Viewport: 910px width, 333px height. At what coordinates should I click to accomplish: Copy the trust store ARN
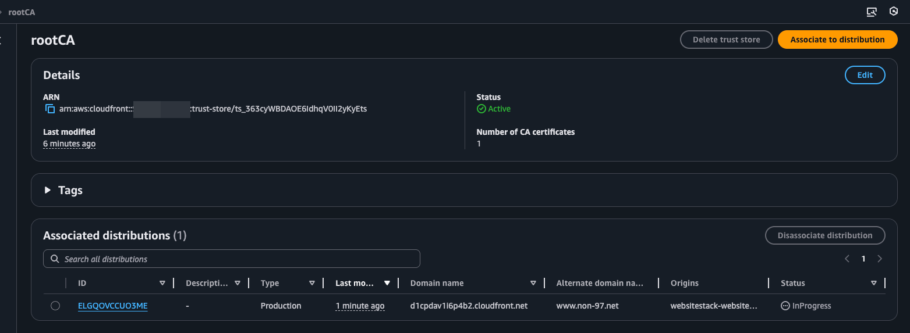tap(50, 109)
